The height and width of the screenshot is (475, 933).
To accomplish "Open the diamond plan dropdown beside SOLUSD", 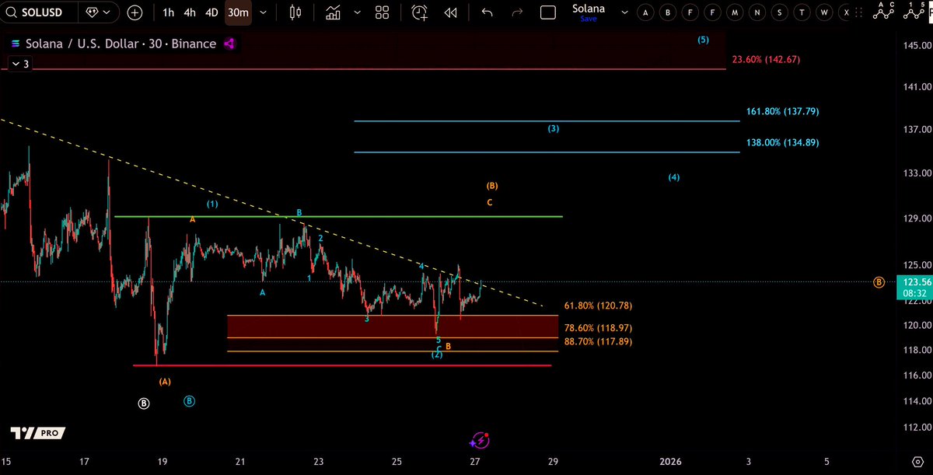I will pos(100,12).
